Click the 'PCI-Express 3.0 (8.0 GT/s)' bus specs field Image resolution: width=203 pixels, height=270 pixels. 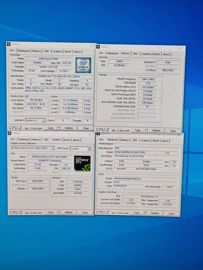click(x=147, y=156)
